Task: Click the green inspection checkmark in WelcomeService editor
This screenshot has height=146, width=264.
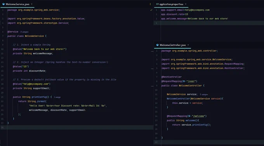Action: (151, 10)
